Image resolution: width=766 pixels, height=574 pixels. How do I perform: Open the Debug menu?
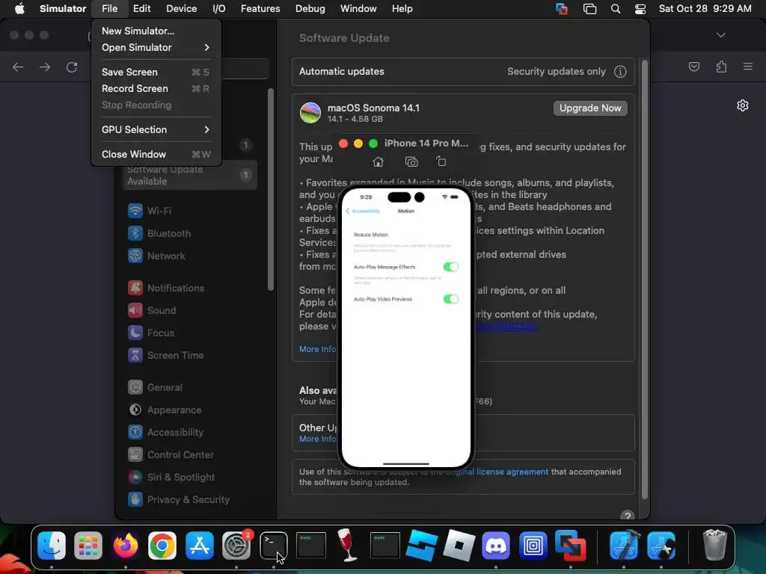pyautogui.click(x=310, y=9)
